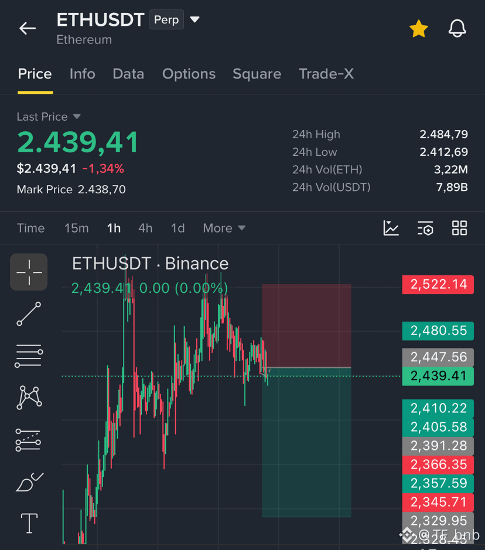Click the 2,439.41 current price label on axis
The width and height of the screenshot is (485, 550).
pyautogui.click(x=438, y=376)
